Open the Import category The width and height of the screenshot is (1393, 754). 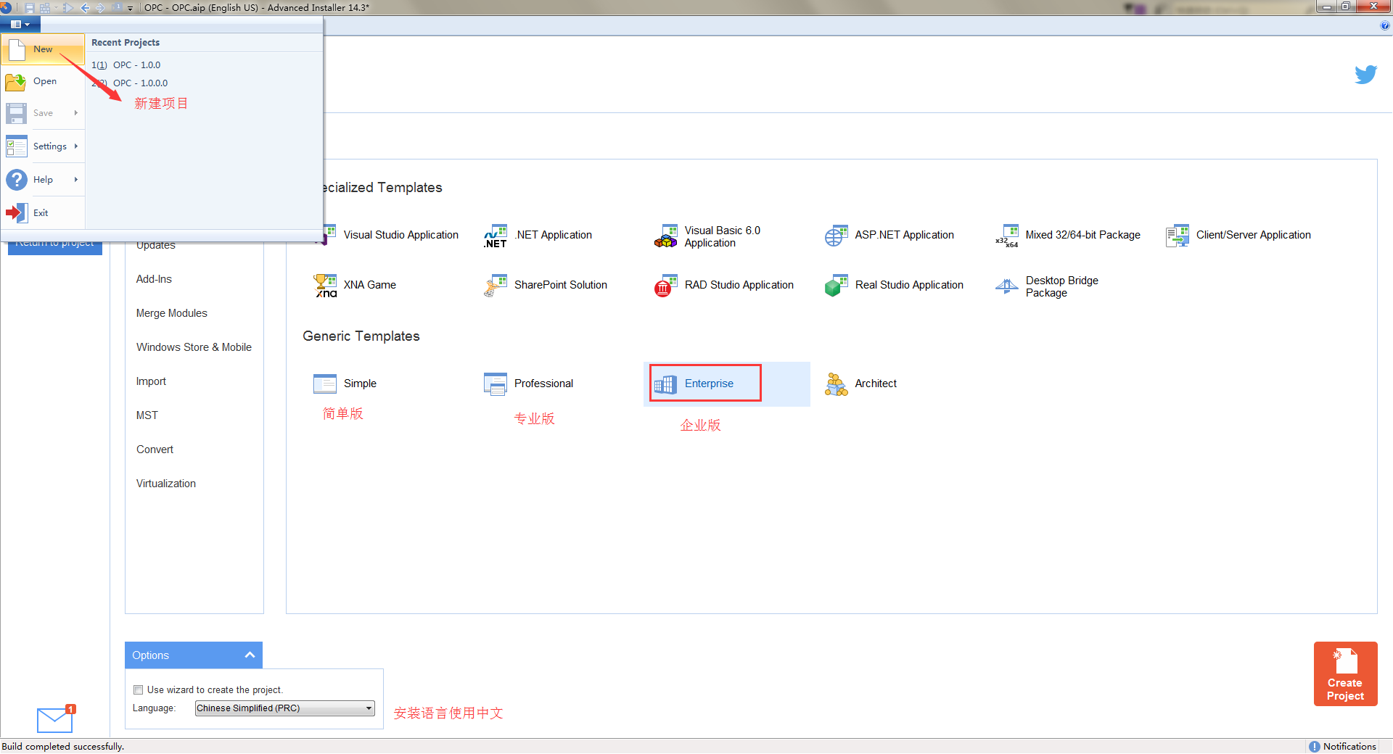click(x=151, y=381)
